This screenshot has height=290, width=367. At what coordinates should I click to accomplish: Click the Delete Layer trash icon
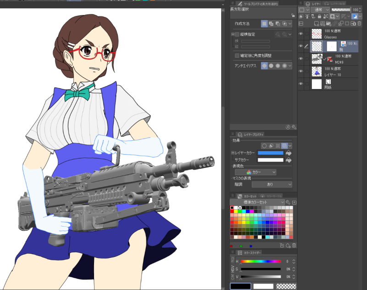359,23
